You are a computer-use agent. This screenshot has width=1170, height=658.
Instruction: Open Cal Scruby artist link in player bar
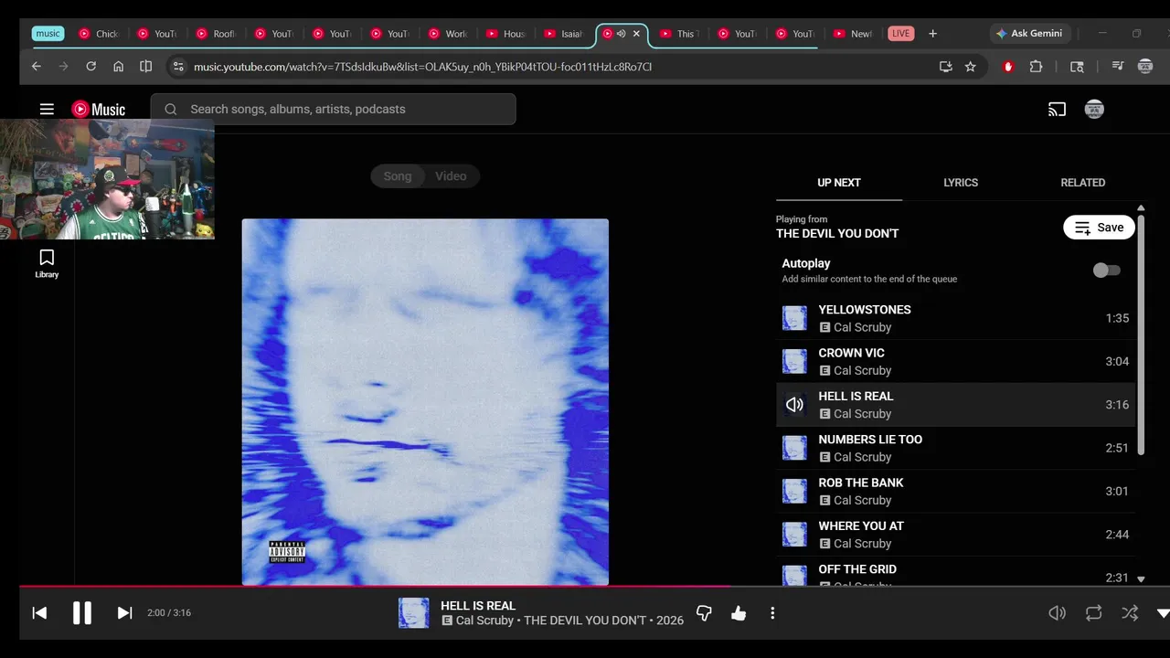pos(484,621)
